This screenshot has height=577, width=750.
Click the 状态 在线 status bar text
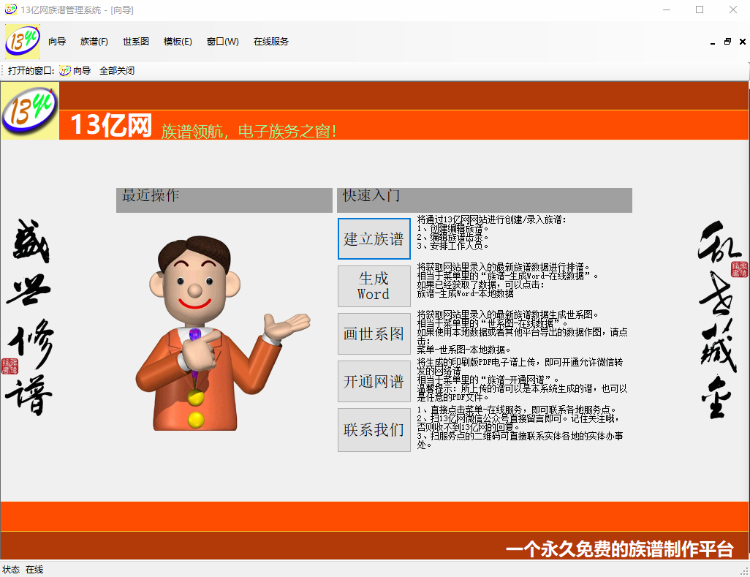23,570
